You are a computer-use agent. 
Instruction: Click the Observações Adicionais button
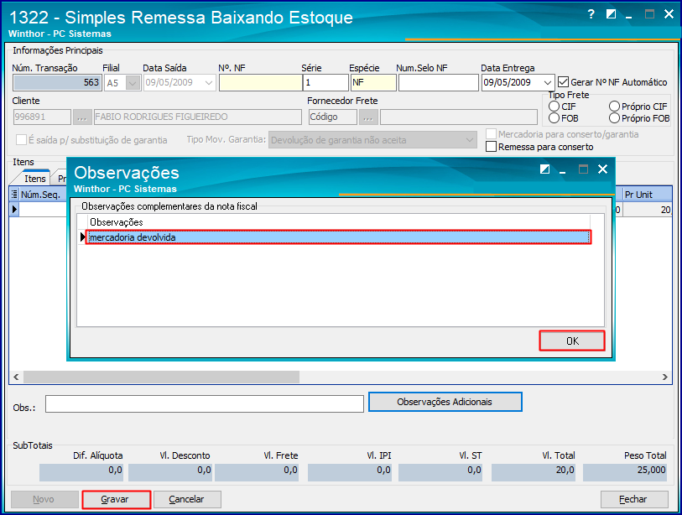(445, 402)
